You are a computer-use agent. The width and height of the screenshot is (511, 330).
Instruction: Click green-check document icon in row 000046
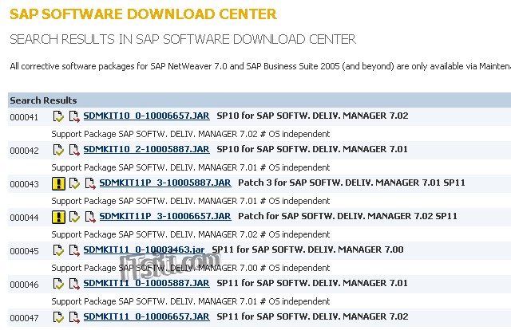coord(58,284)
